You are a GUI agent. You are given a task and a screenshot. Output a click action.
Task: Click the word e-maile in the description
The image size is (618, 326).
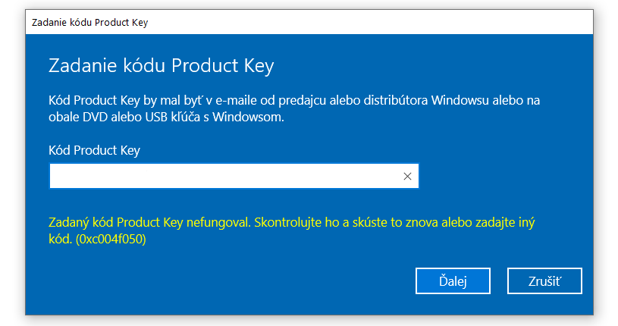pyautogui.click(x=240, y=101)
